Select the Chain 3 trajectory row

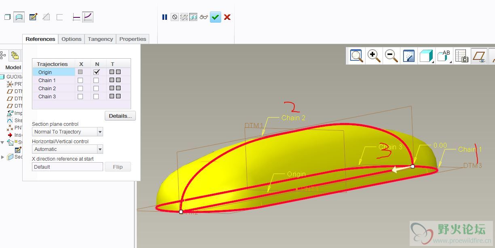click(81, 96)
